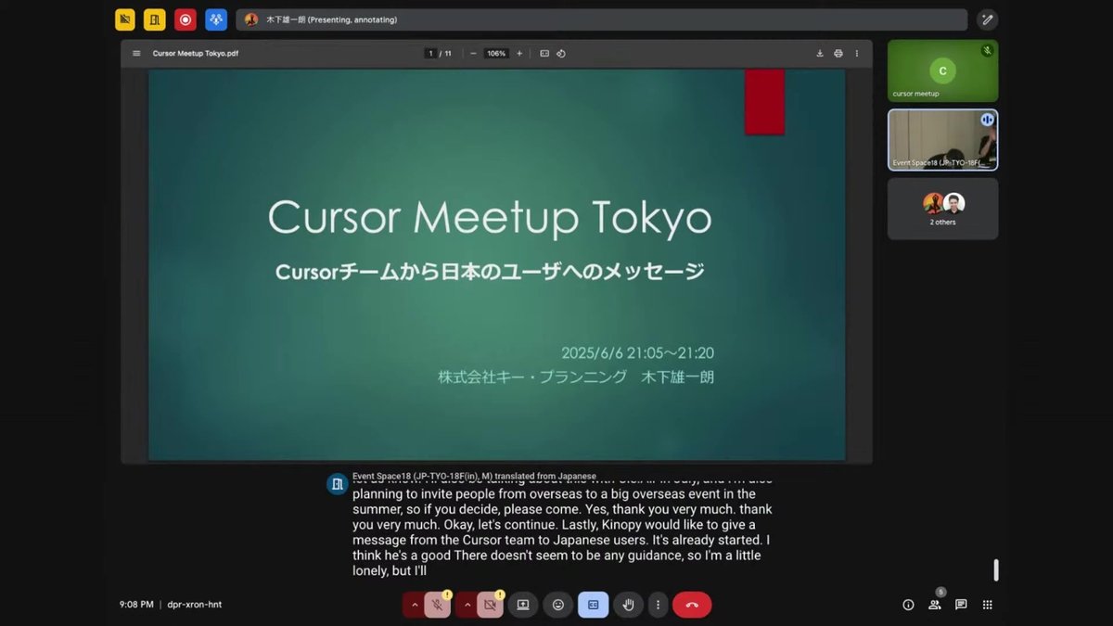Toggle captions in Google Meet
This screenshot has width=1113, height=626.
(593, 604)
